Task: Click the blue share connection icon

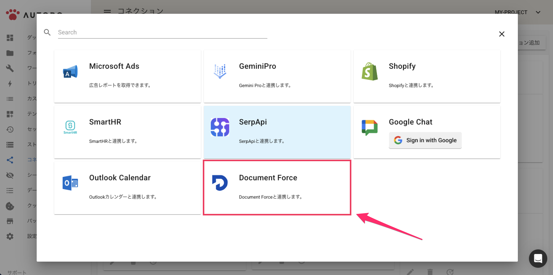Action: (10, 160)
